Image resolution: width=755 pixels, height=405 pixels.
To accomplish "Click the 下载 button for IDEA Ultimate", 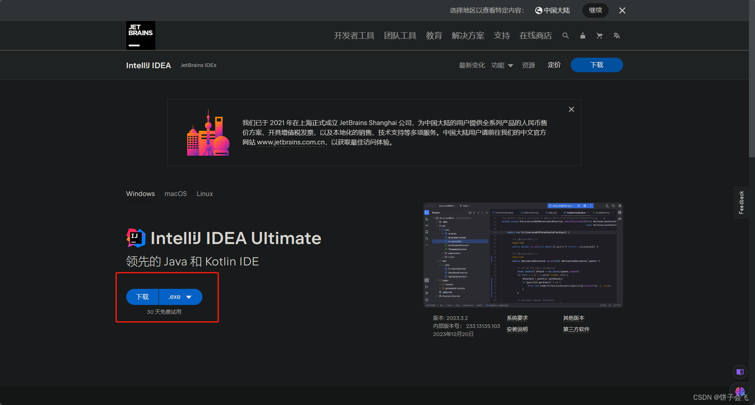I will coord(142,297).
